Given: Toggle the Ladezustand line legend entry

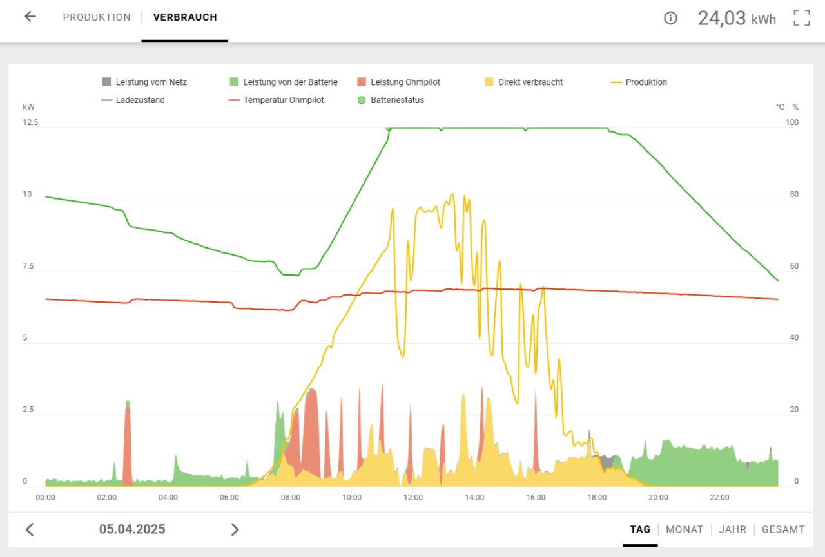Looking at the screenshot, I should (x=133, y=100).
